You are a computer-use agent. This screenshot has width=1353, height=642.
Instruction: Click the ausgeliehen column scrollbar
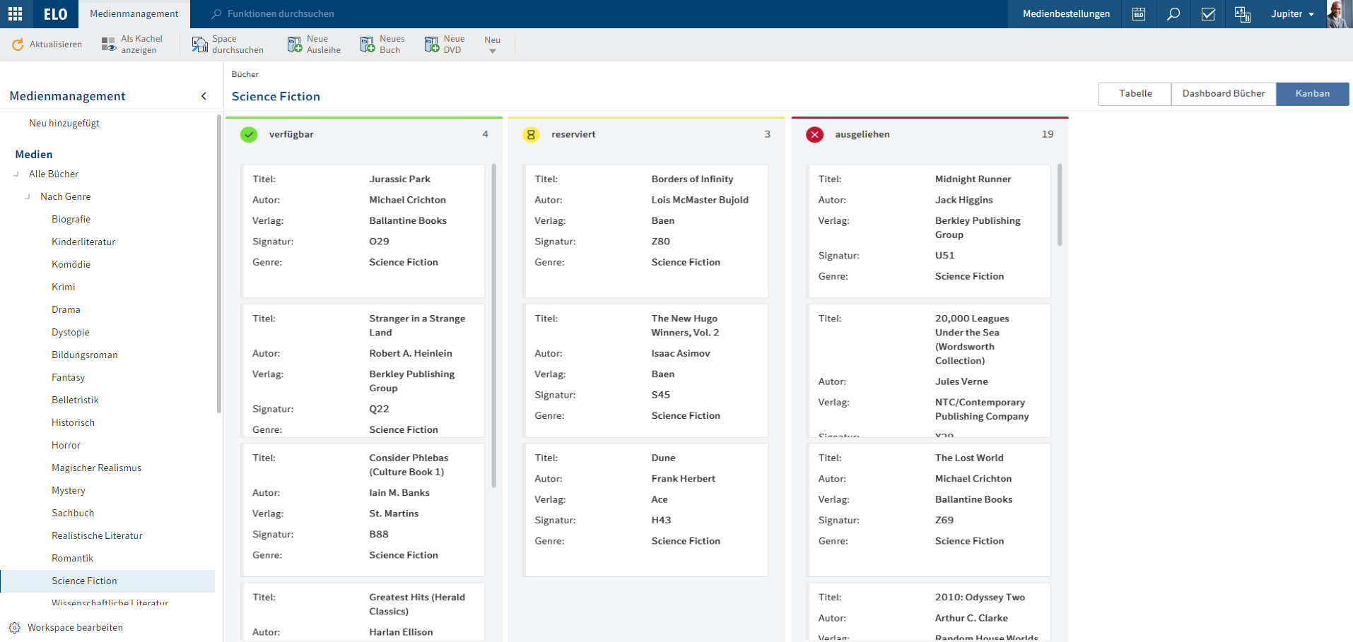point(1060,205)
